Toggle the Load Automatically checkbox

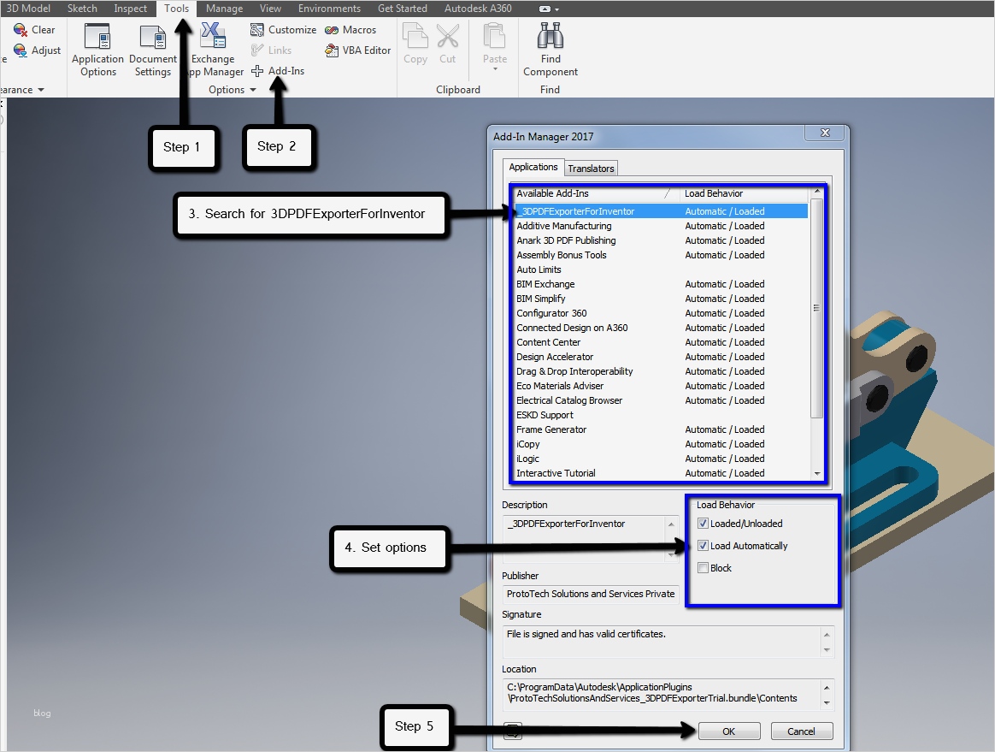703,546
